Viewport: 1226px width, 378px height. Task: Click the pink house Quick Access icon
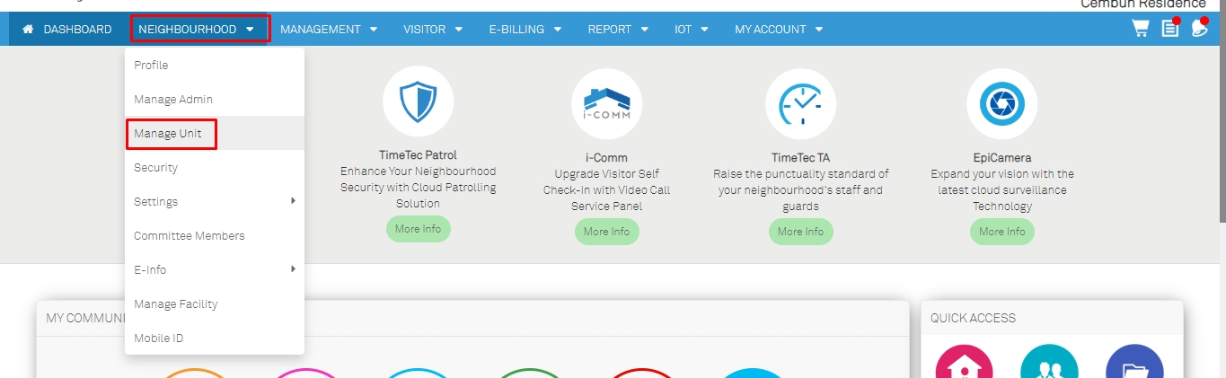(x=964, y=362)
